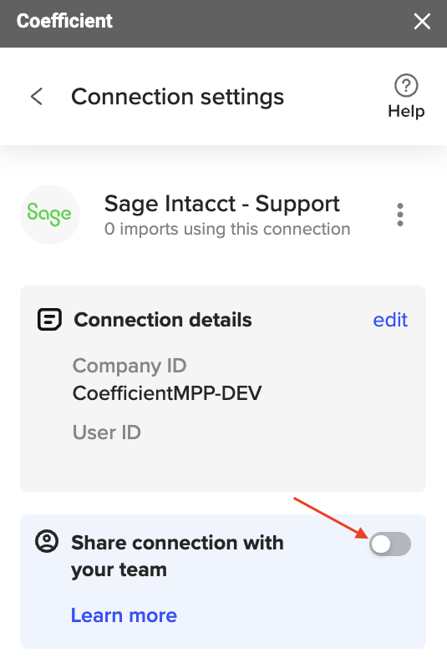
Task: Click the Connection settings heading
Action: pyautogui.click(x=177, y=97)
